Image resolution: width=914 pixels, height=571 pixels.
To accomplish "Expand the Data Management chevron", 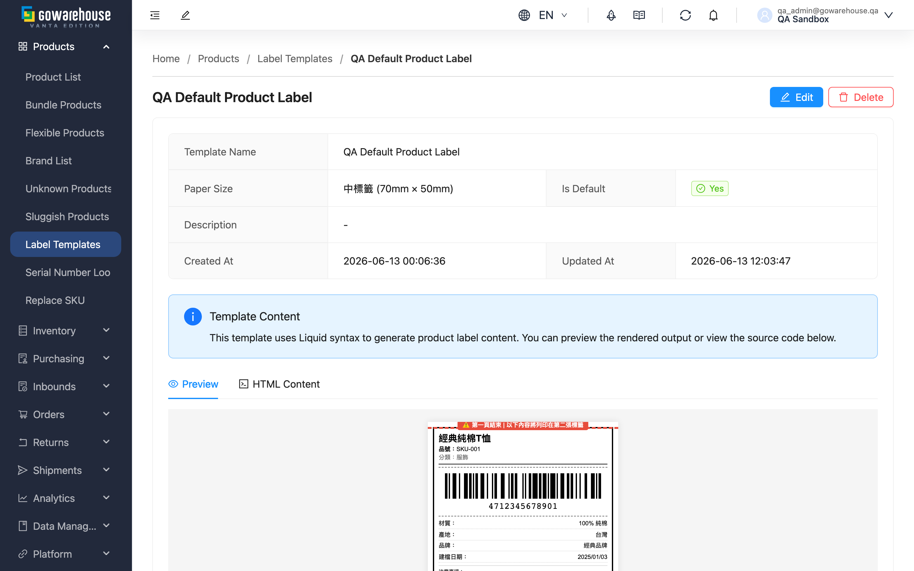I will point(107,526).
